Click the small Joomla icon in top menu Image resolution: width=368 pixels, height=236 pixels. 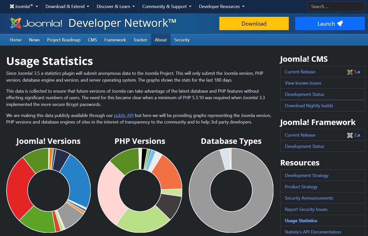[x=12, y=7]
